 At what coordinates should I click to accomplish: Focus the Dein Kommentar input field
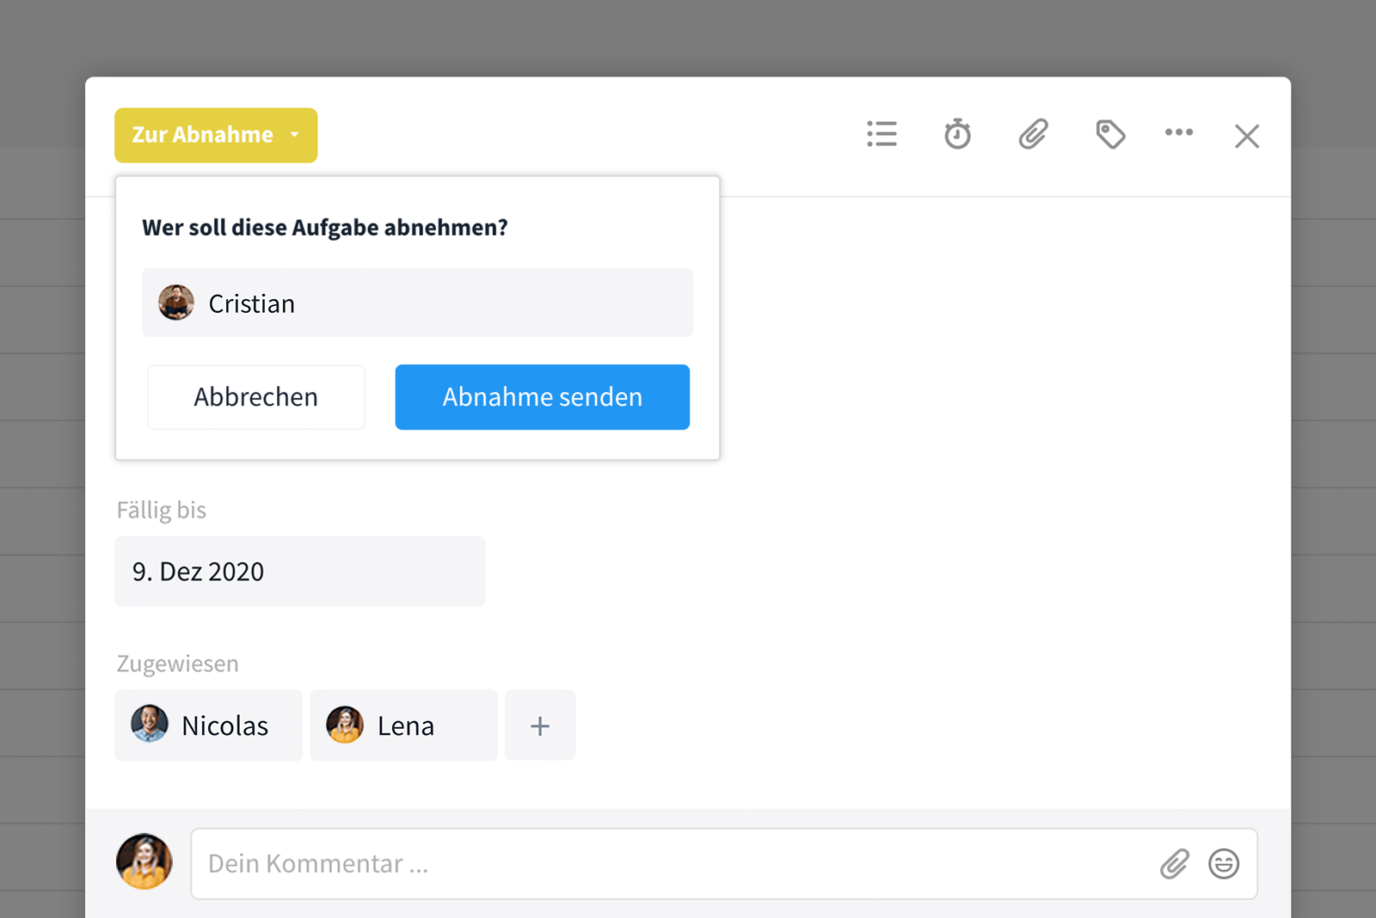point(724,864)
